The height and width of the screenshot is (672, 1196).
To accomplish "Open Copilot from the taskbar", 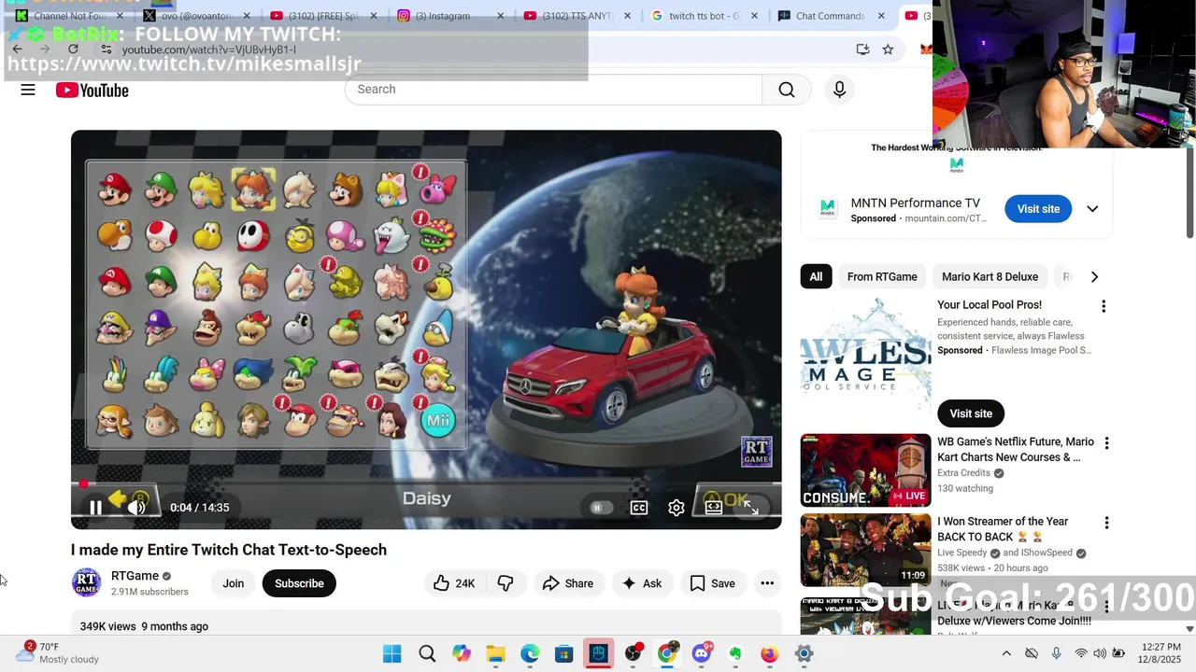I will coord(462,653).
